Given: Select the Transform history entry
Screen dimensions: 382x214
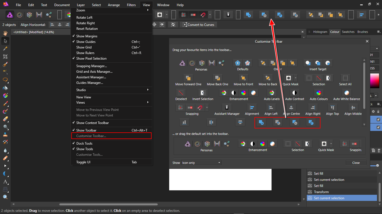Looking at the screenshot, I should [342, 192].
